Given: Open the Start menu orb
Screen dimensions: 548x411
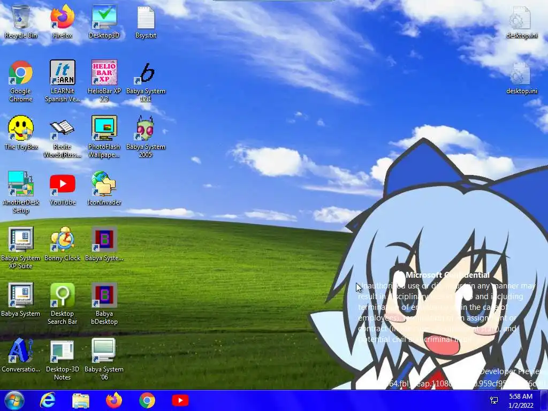Looking at the screenshot, I should coord(13,400).
